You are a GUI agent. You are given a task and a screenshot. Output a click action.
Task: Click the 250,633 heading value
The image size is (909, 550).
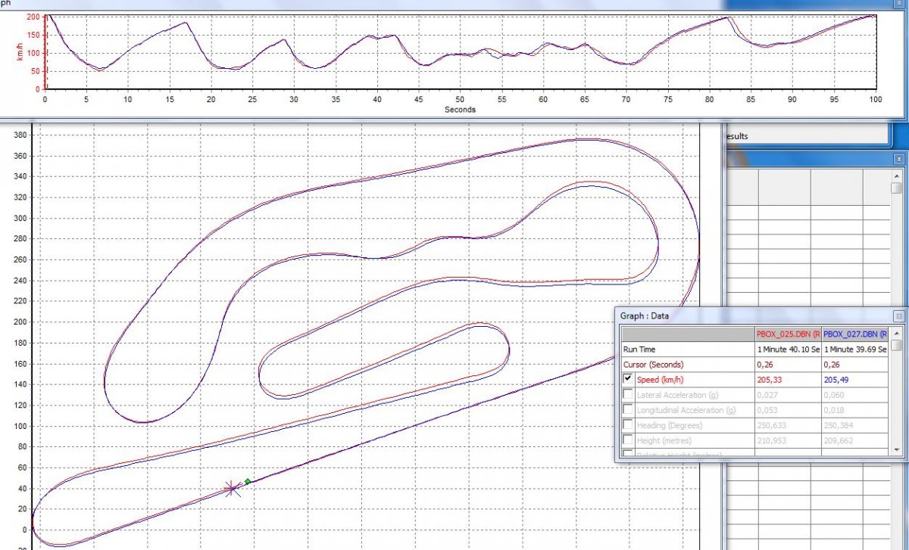point(770,425)
